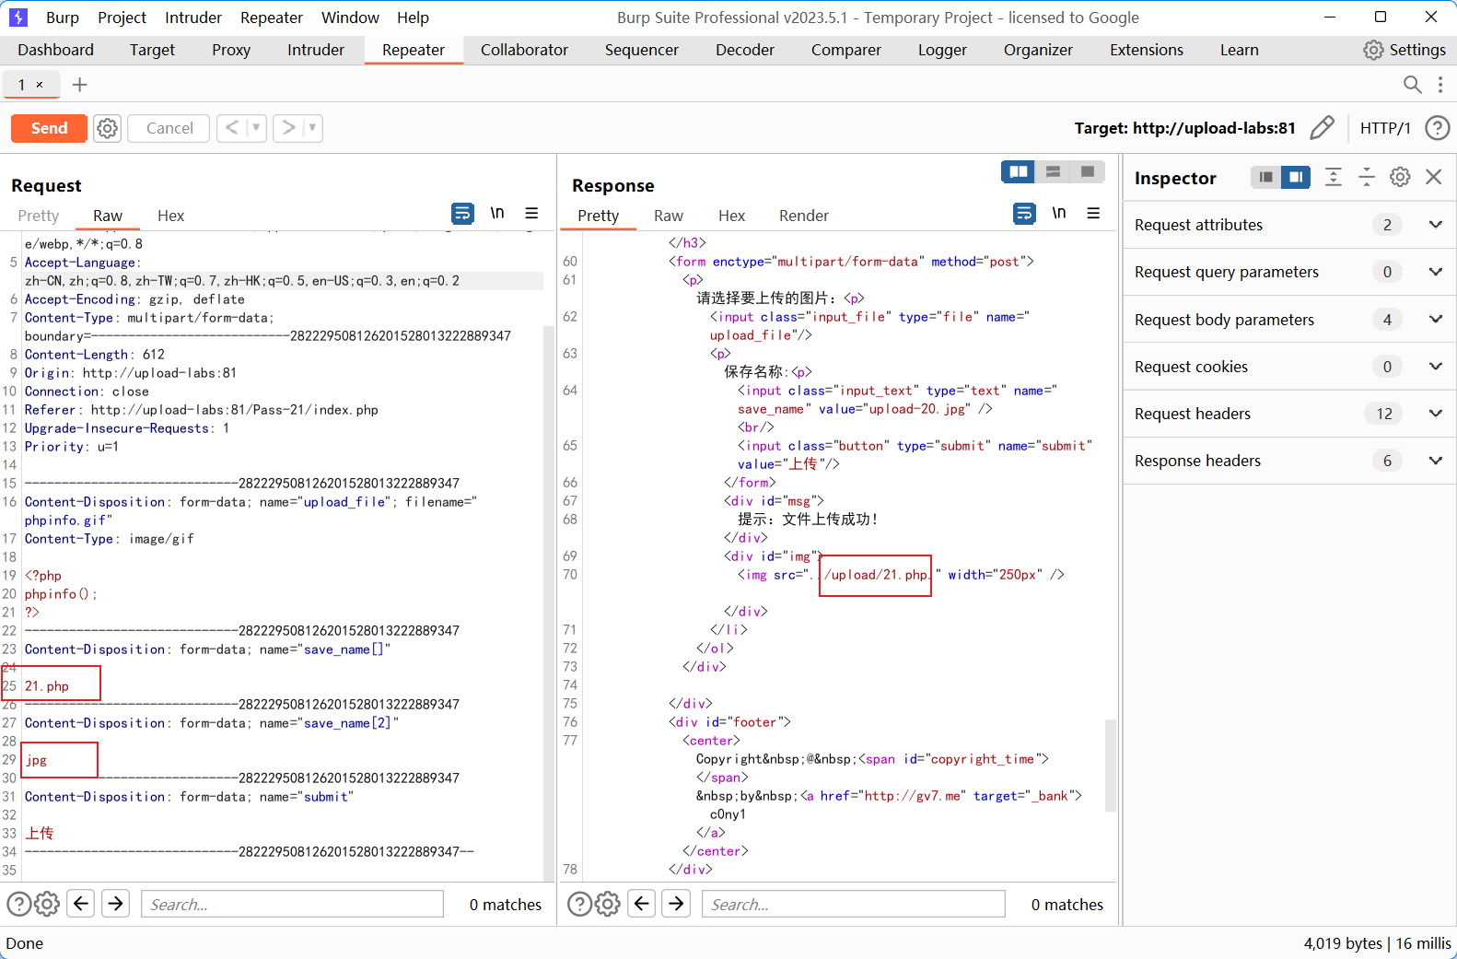Jump to next response search match
The image size is (1457, 959).
[676, 904]
